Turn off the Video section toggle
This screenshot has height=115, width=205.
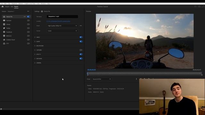tap(81, 37)
